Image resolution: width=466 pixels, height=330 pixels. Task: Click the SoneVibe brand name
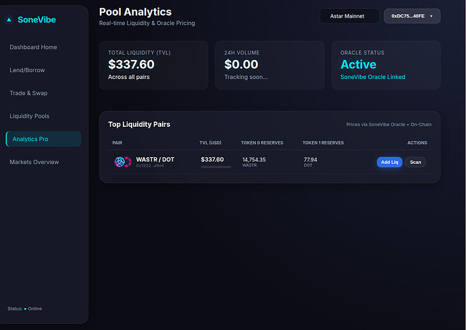point(37,20)
